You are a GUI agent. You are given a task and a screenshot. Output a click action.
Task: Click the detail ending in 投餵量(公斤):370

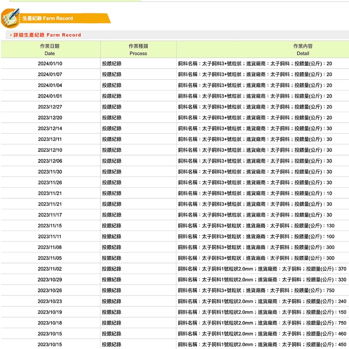pyautogui.click(x=262, y=269)
